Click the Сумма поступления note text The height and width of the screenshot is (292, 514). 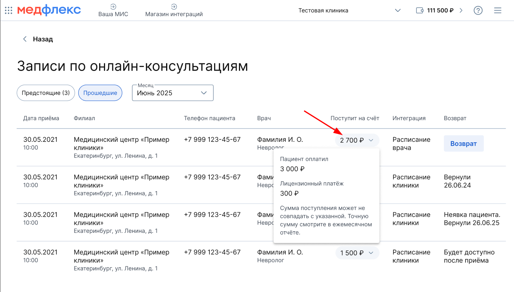326,220
